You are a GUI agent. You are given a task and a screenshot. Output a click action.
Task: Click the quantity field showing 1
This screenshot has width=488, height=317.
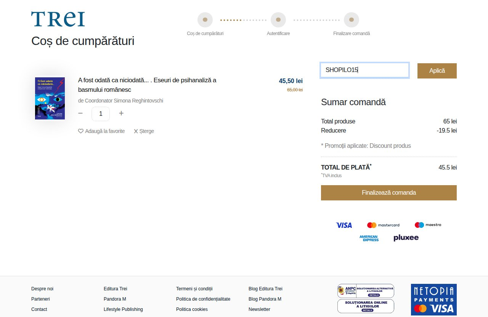point(101,114)
